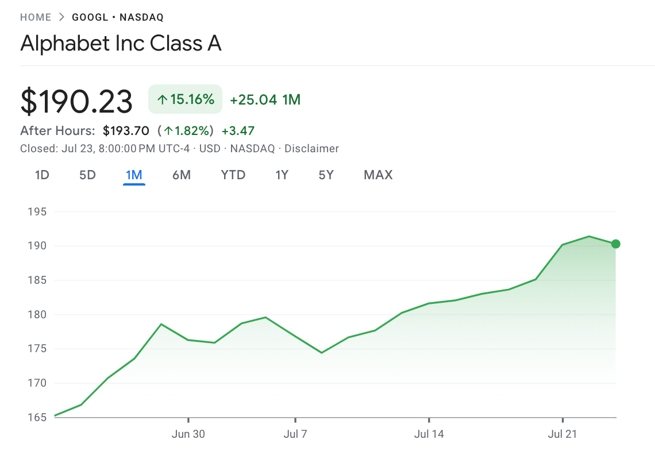Click the 180 y-axis label

pos(37,314)
